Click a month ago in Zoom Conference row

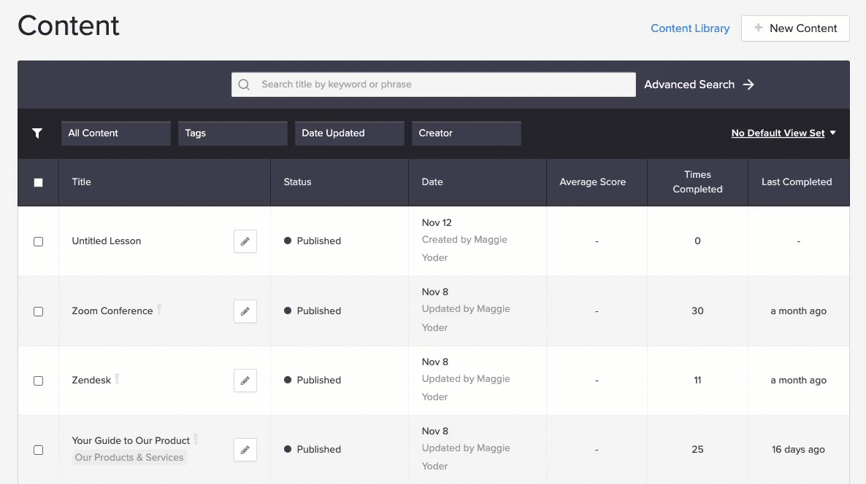click(x=799, y=311)
